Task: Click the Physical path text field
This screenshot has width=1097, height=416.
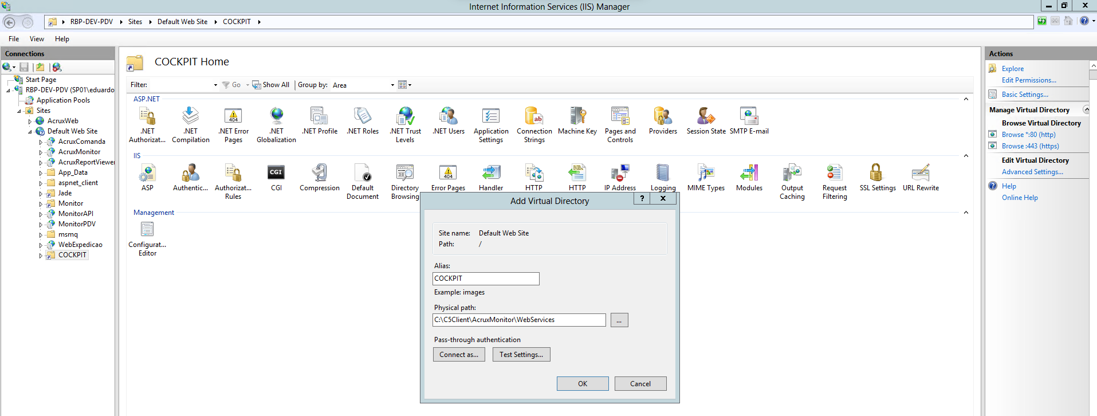Action: [x=519, y=320]
